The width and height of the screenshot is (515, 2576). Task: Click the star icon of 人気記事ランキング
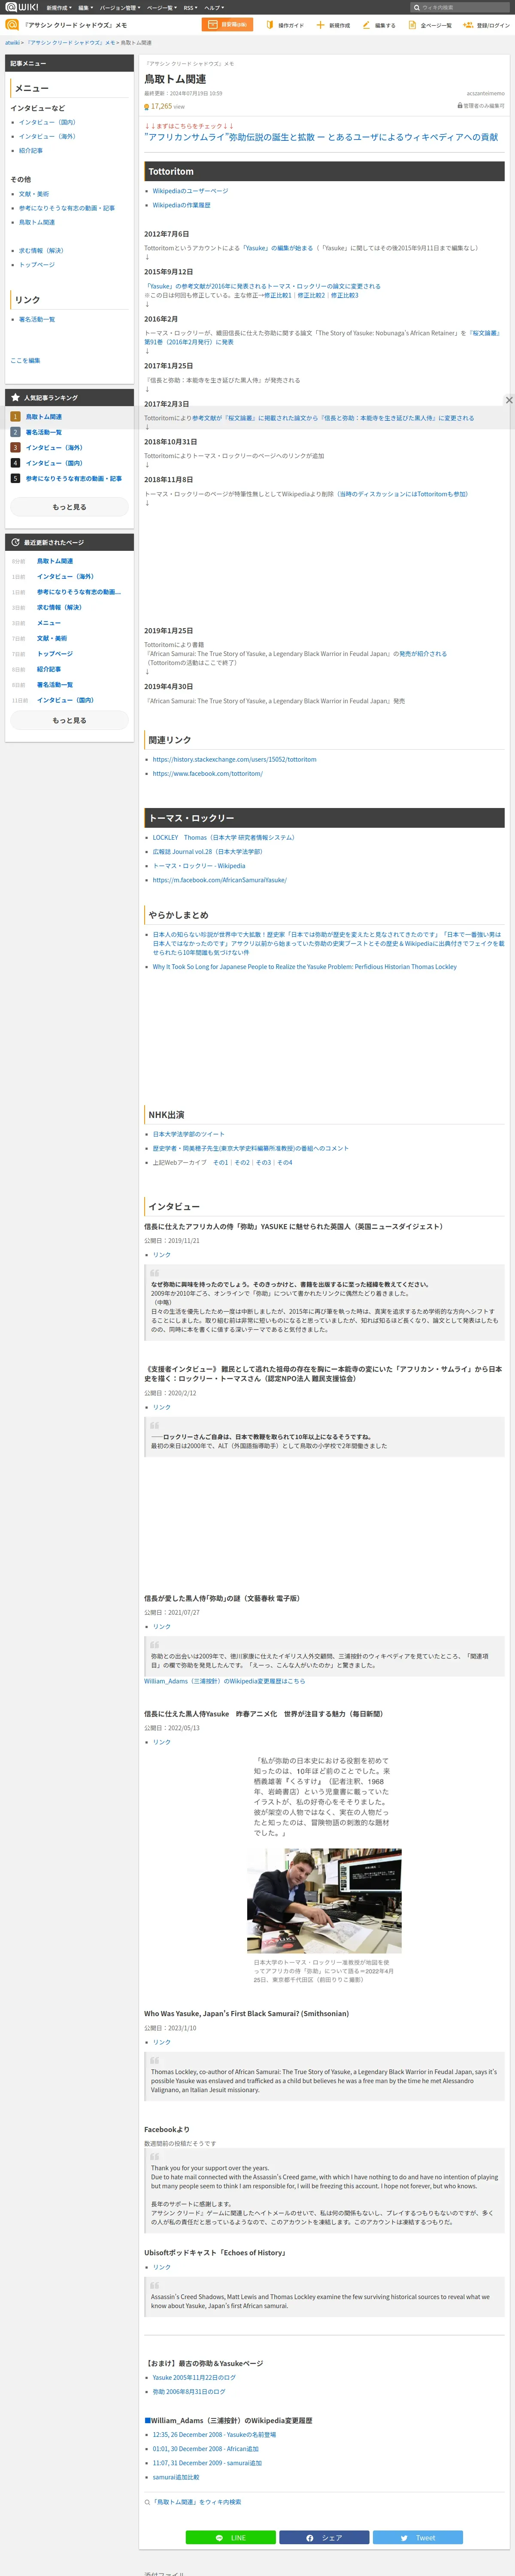click(15, 398)
